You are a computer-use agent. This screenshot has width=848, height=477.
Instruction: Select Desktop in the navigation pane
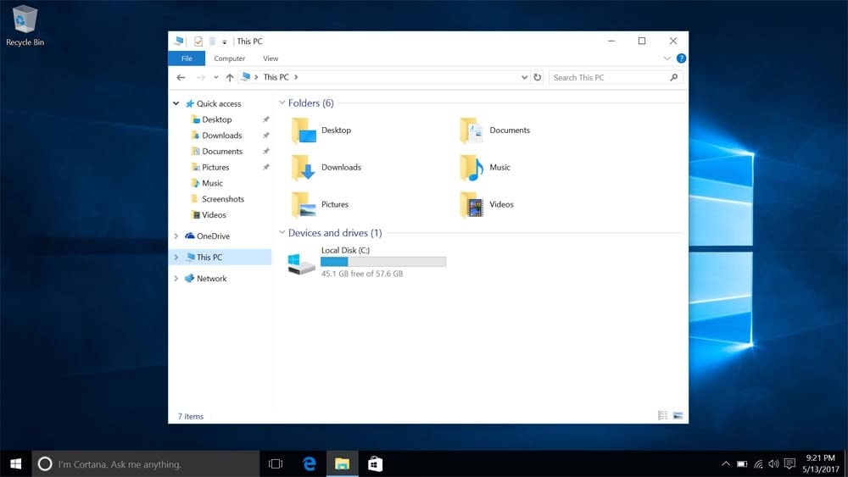click(x=216, y=119)
